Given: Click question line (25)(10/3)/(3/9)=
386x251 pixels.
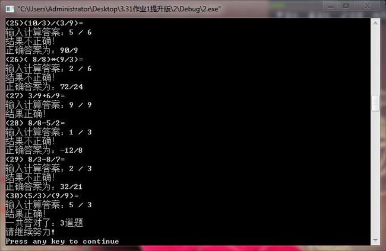Looking at the screenshot, I should click(x=45, y=23).
